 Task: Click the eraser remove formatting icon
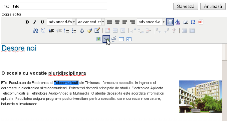185,22
